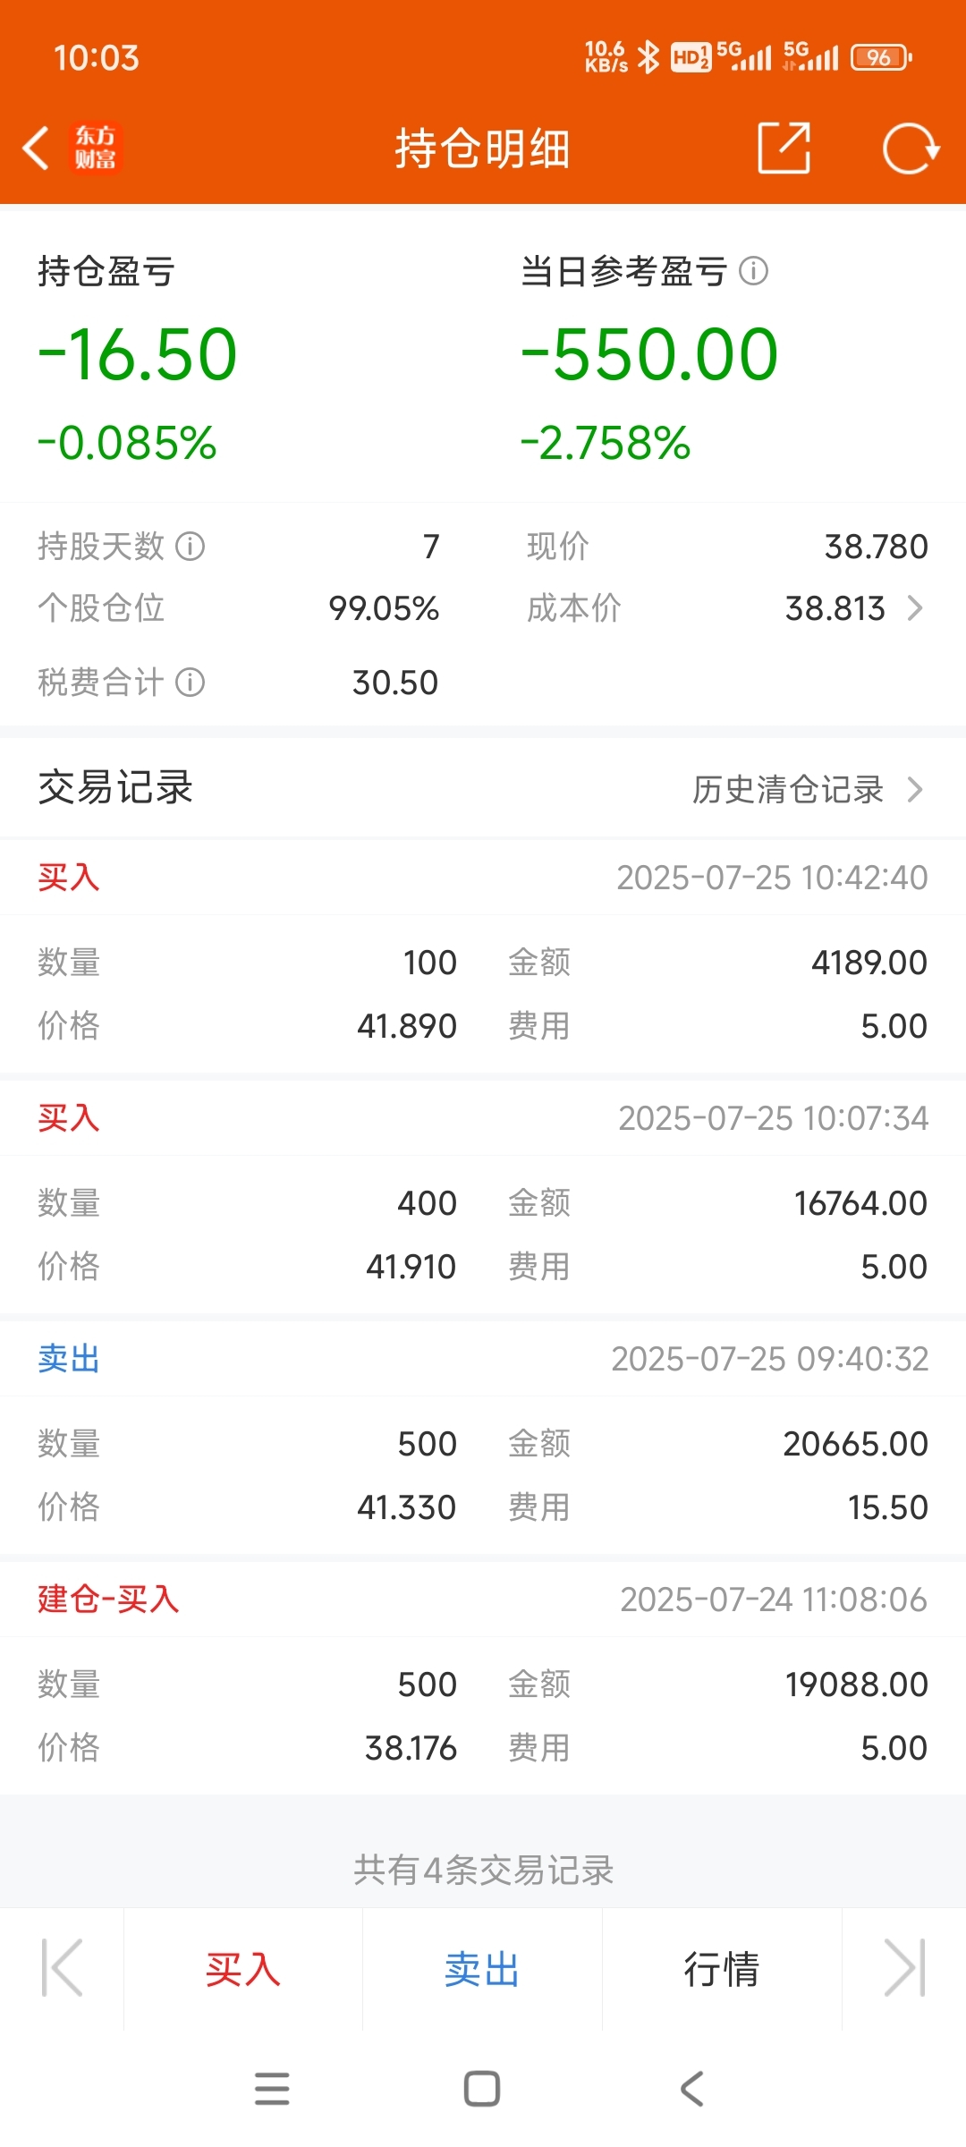Open the 历史清仓记录 link
This screenshot has height=2147, width=966.
point(788,789)
